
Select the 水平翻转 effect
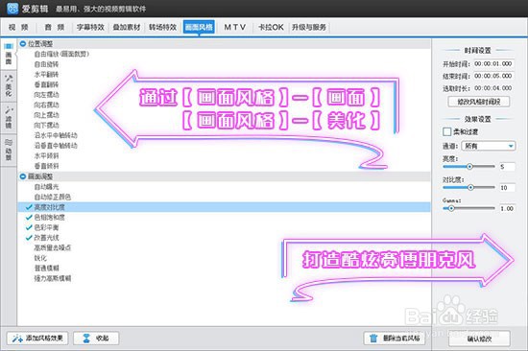[x=46, y=74]
